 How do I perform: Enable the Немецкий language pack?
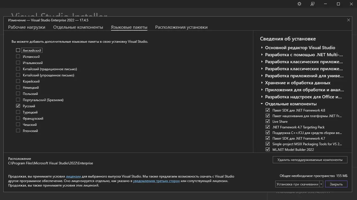point(18,88)
